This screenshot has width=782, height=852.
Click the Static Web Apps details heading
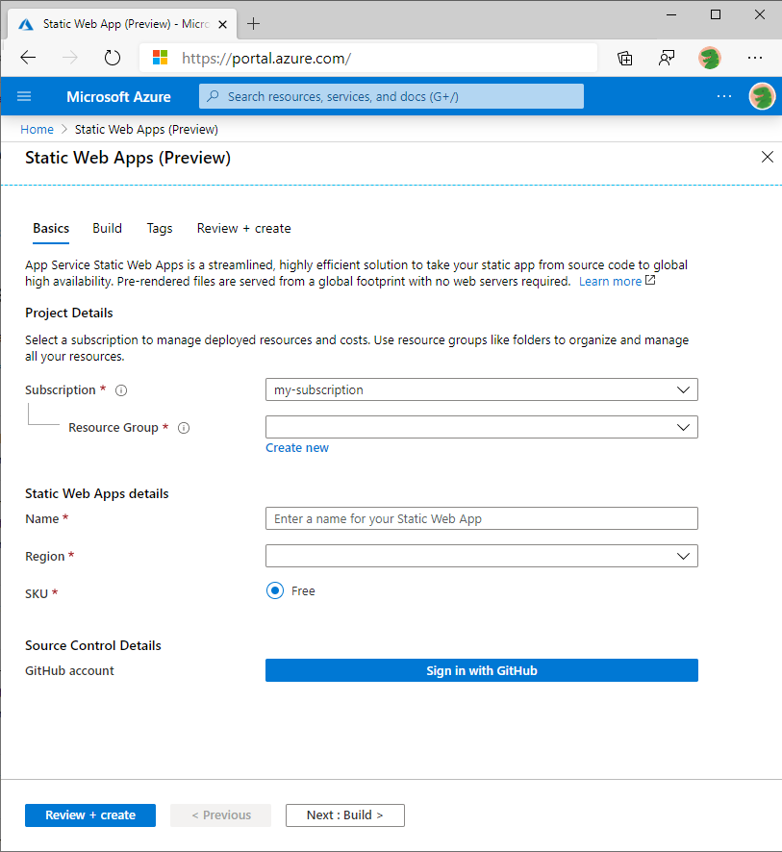pyautogui.click(x=97, y=493)
